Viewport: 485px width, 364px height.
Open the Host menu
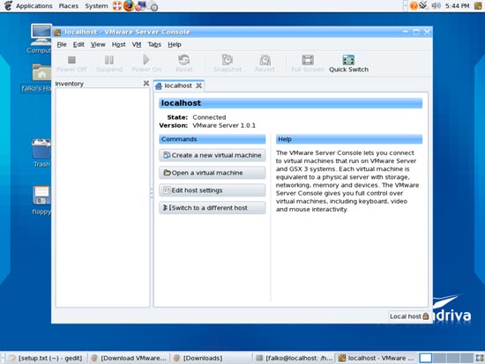119,45
